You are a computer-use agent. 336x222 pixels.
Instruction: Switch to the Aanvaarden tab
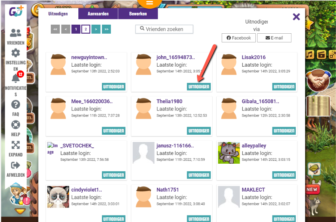click(x=98, y=14)
